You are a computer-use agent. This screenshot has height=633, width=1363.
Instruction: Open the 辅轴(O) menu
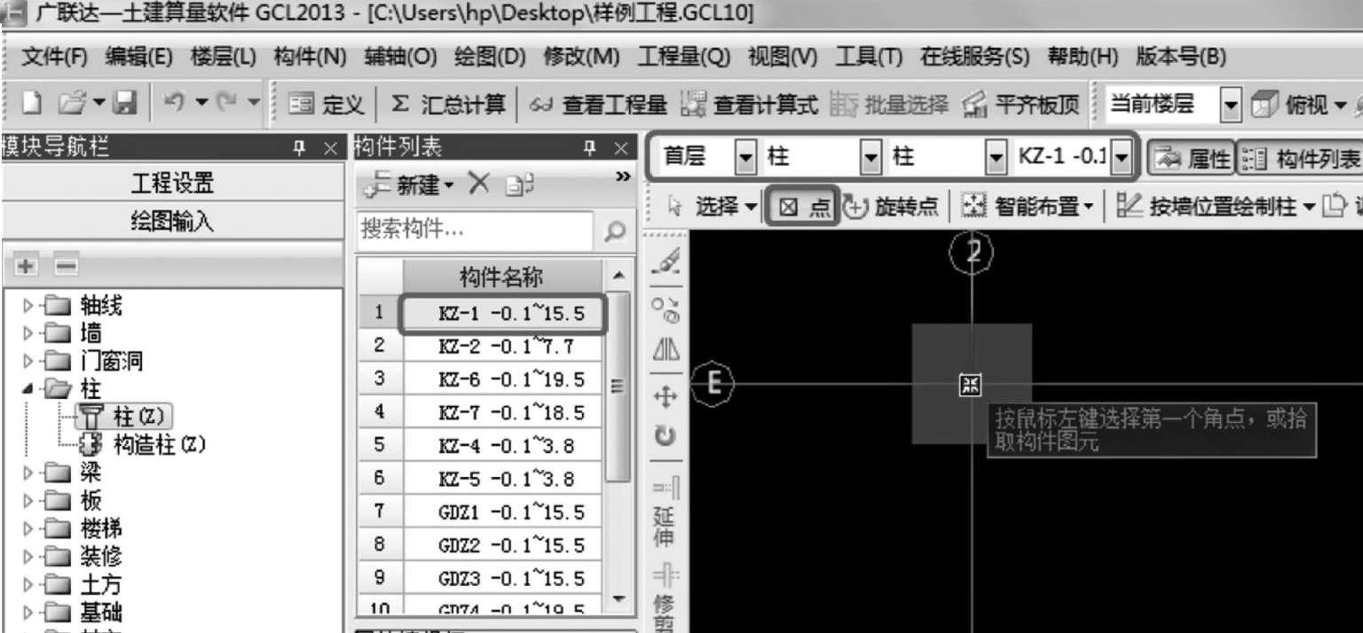pyautogui.click(x=400, y=58)
